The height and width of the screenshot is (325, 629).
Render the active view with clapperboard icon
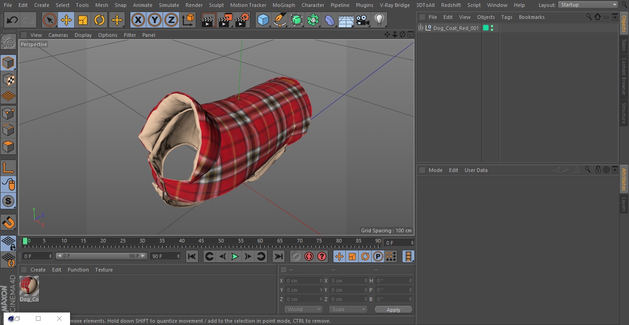209,20
